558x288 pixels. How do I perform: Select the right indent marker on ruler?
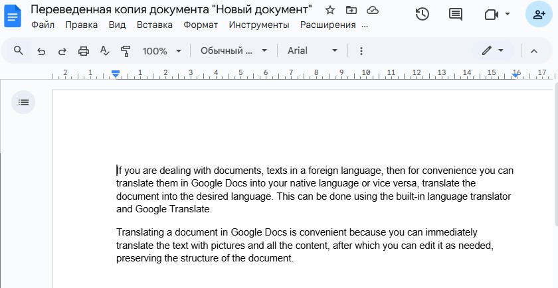[515, 75]
